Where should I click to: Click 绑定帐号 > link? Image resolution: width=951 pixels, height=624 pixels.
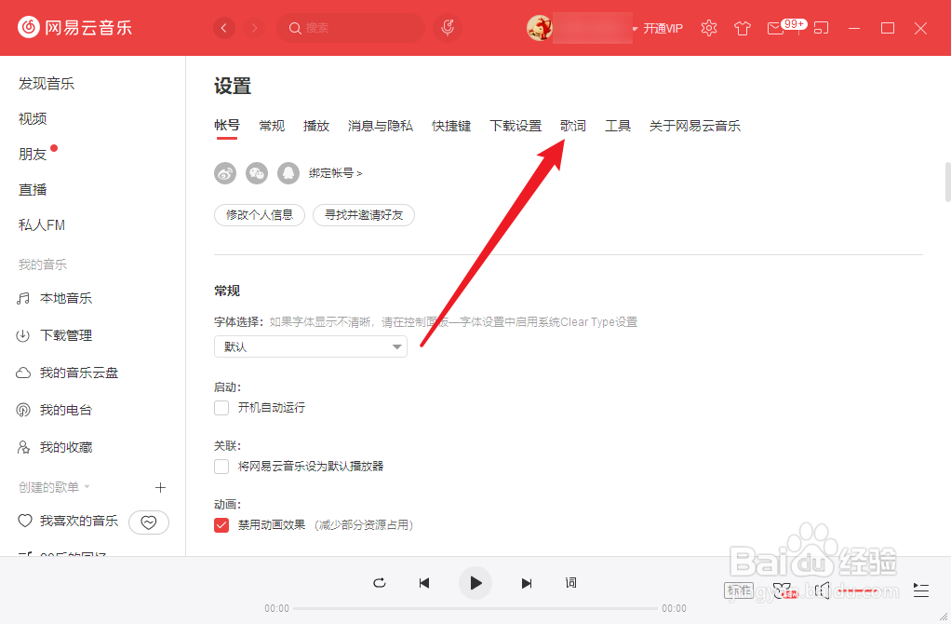(335, 173)
